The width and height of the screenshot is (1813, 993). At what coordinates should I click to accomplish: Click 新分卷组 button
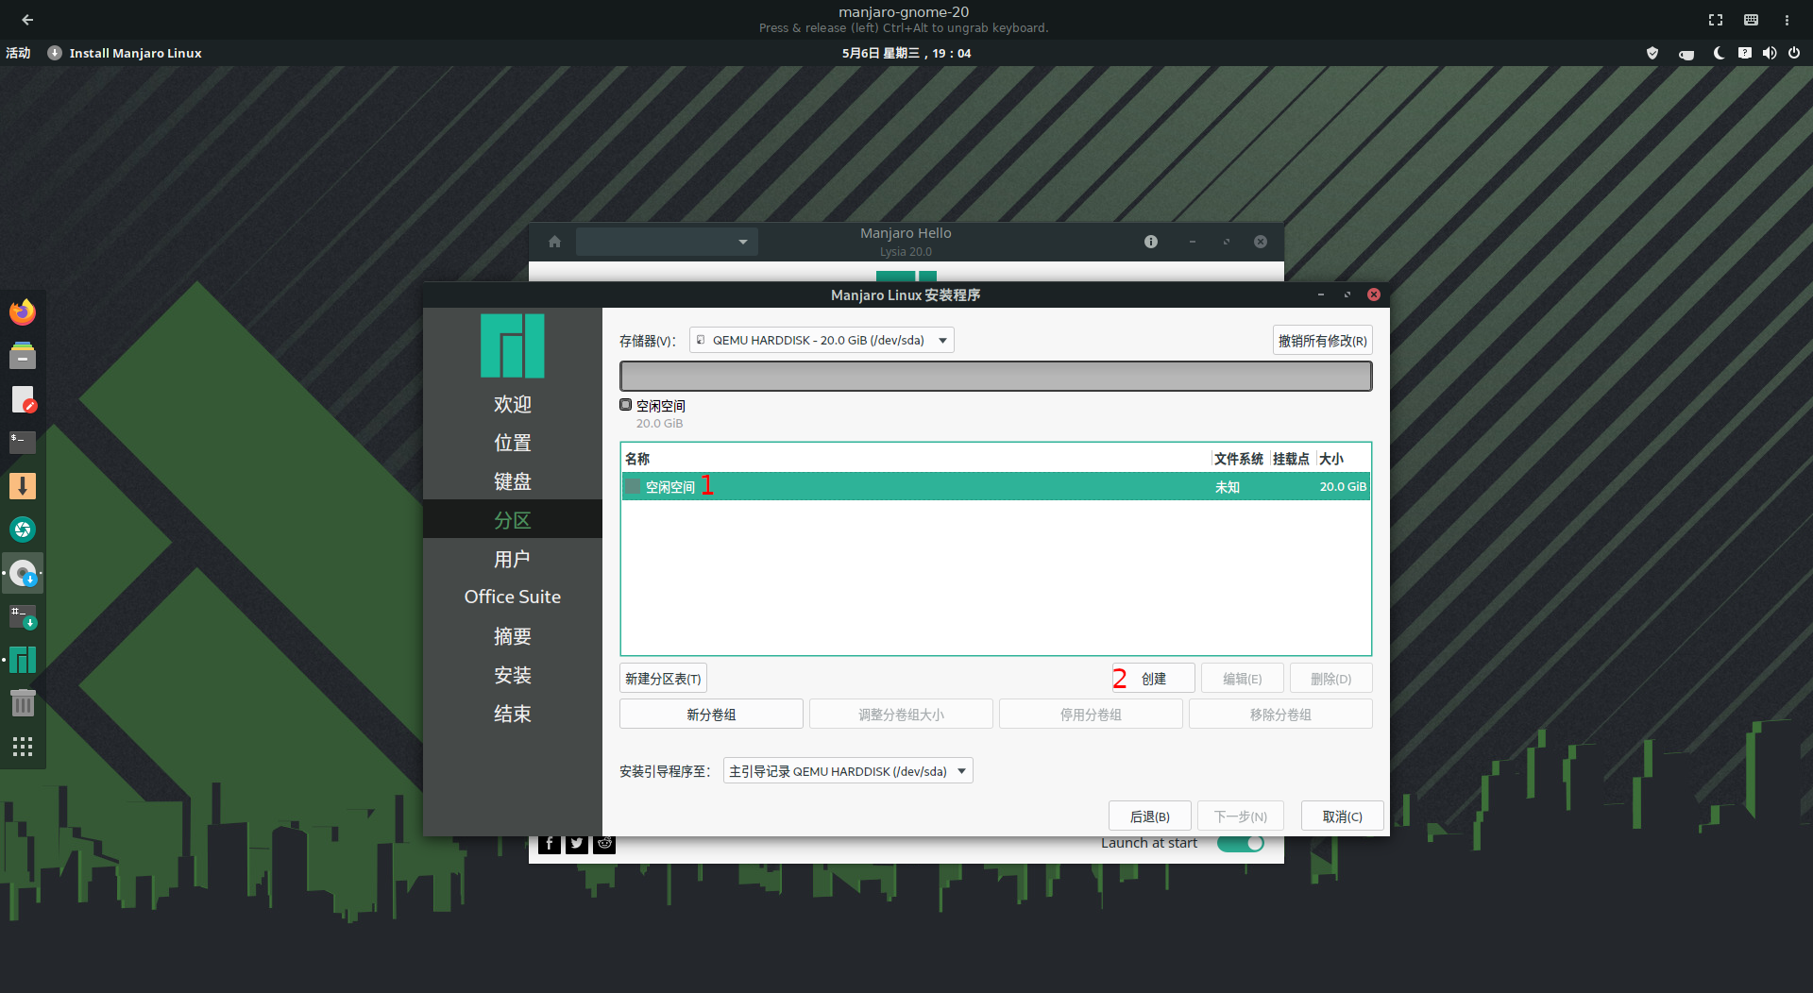click(x=711, y=715)
